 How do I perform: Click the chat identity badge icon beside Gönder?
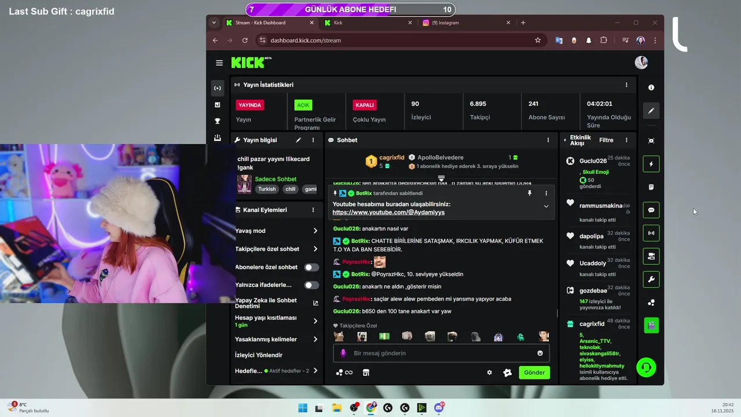tap(508, 372)
